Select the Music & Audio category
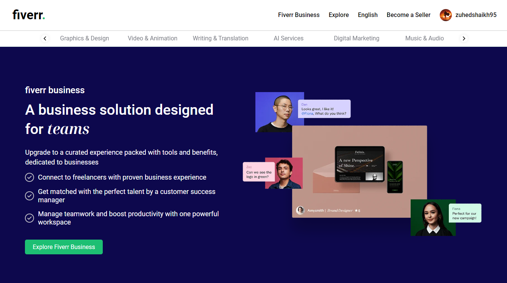The width and height of the screenshot is (507, 283). coord(425,38)
